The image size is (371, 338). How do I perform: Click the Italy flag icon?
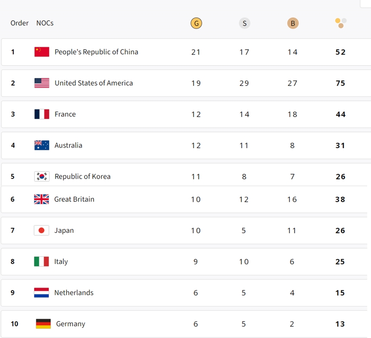point(41,261)
